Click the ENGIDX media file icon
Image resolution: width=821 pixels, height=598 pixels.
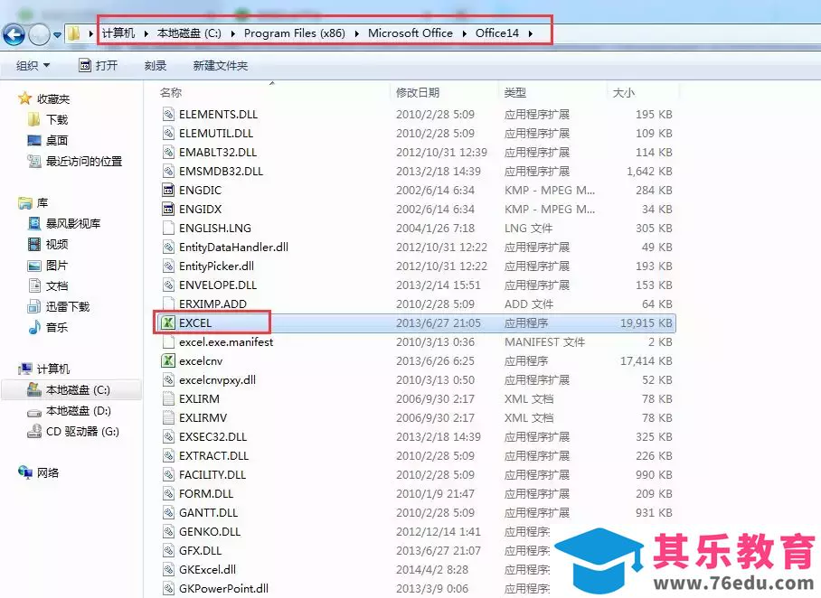167,209
